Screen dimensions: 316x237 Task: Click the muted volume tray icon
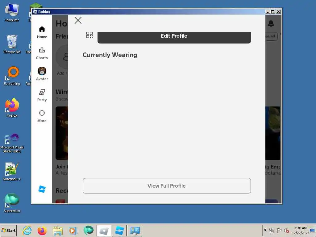tap(286, 230)
